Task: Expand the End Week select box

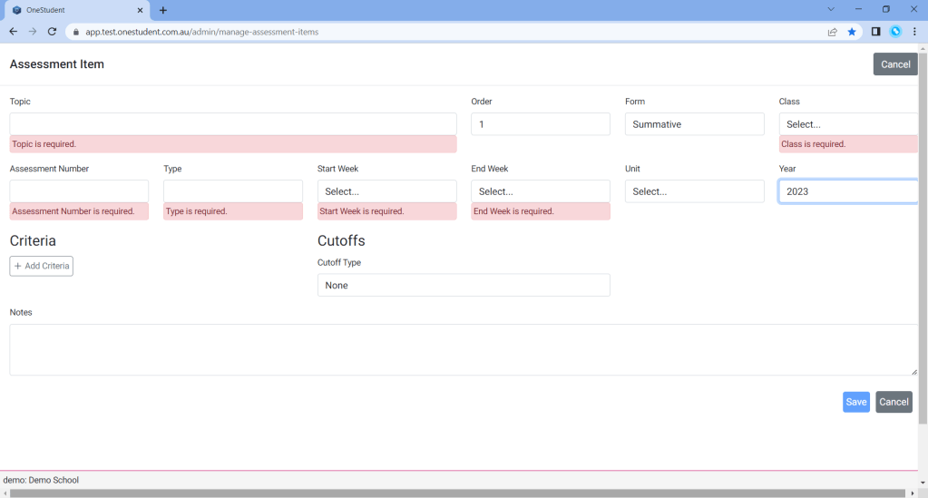Action: click(540, 191)
